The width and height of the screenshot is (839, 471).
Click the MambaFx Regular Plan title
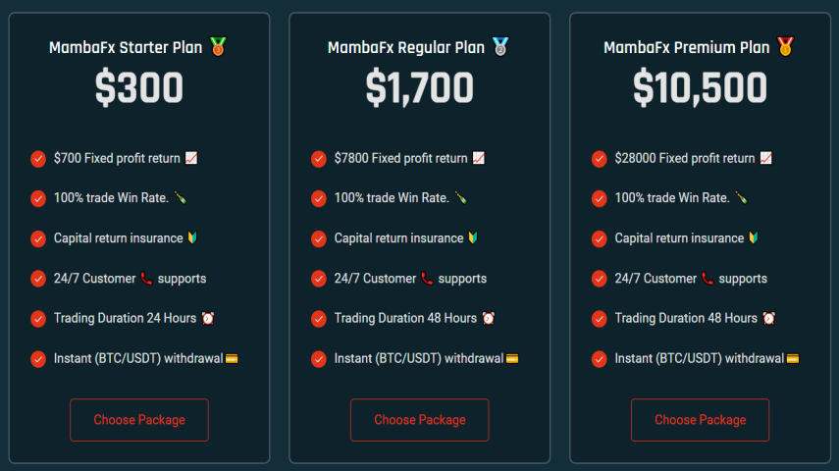point(406,48)
